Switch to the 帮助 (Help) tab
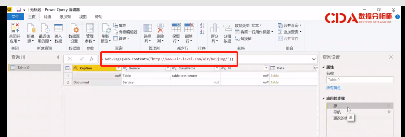 pyautogui.click(x=99, y=17)
